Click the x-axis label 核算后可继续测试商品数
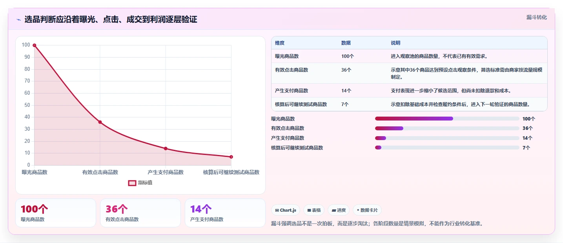 coord(231,172)
